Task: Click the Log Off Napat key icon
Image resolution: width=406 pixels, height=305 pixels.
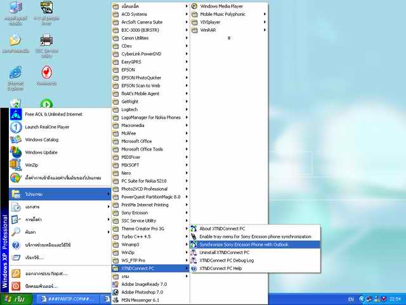Action: click(x=16, y=274)
